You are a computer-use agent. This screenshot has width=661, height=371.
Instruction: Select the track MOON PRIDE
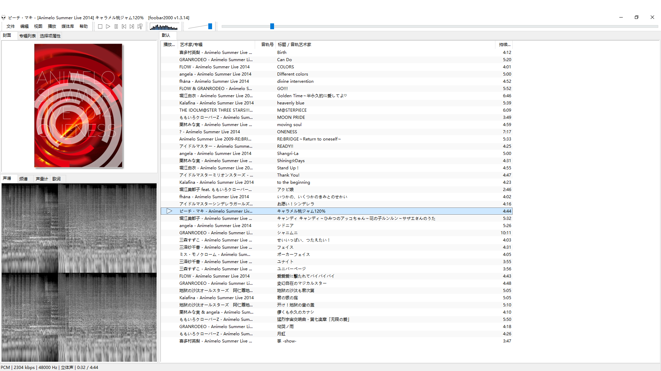pos(337,117)
